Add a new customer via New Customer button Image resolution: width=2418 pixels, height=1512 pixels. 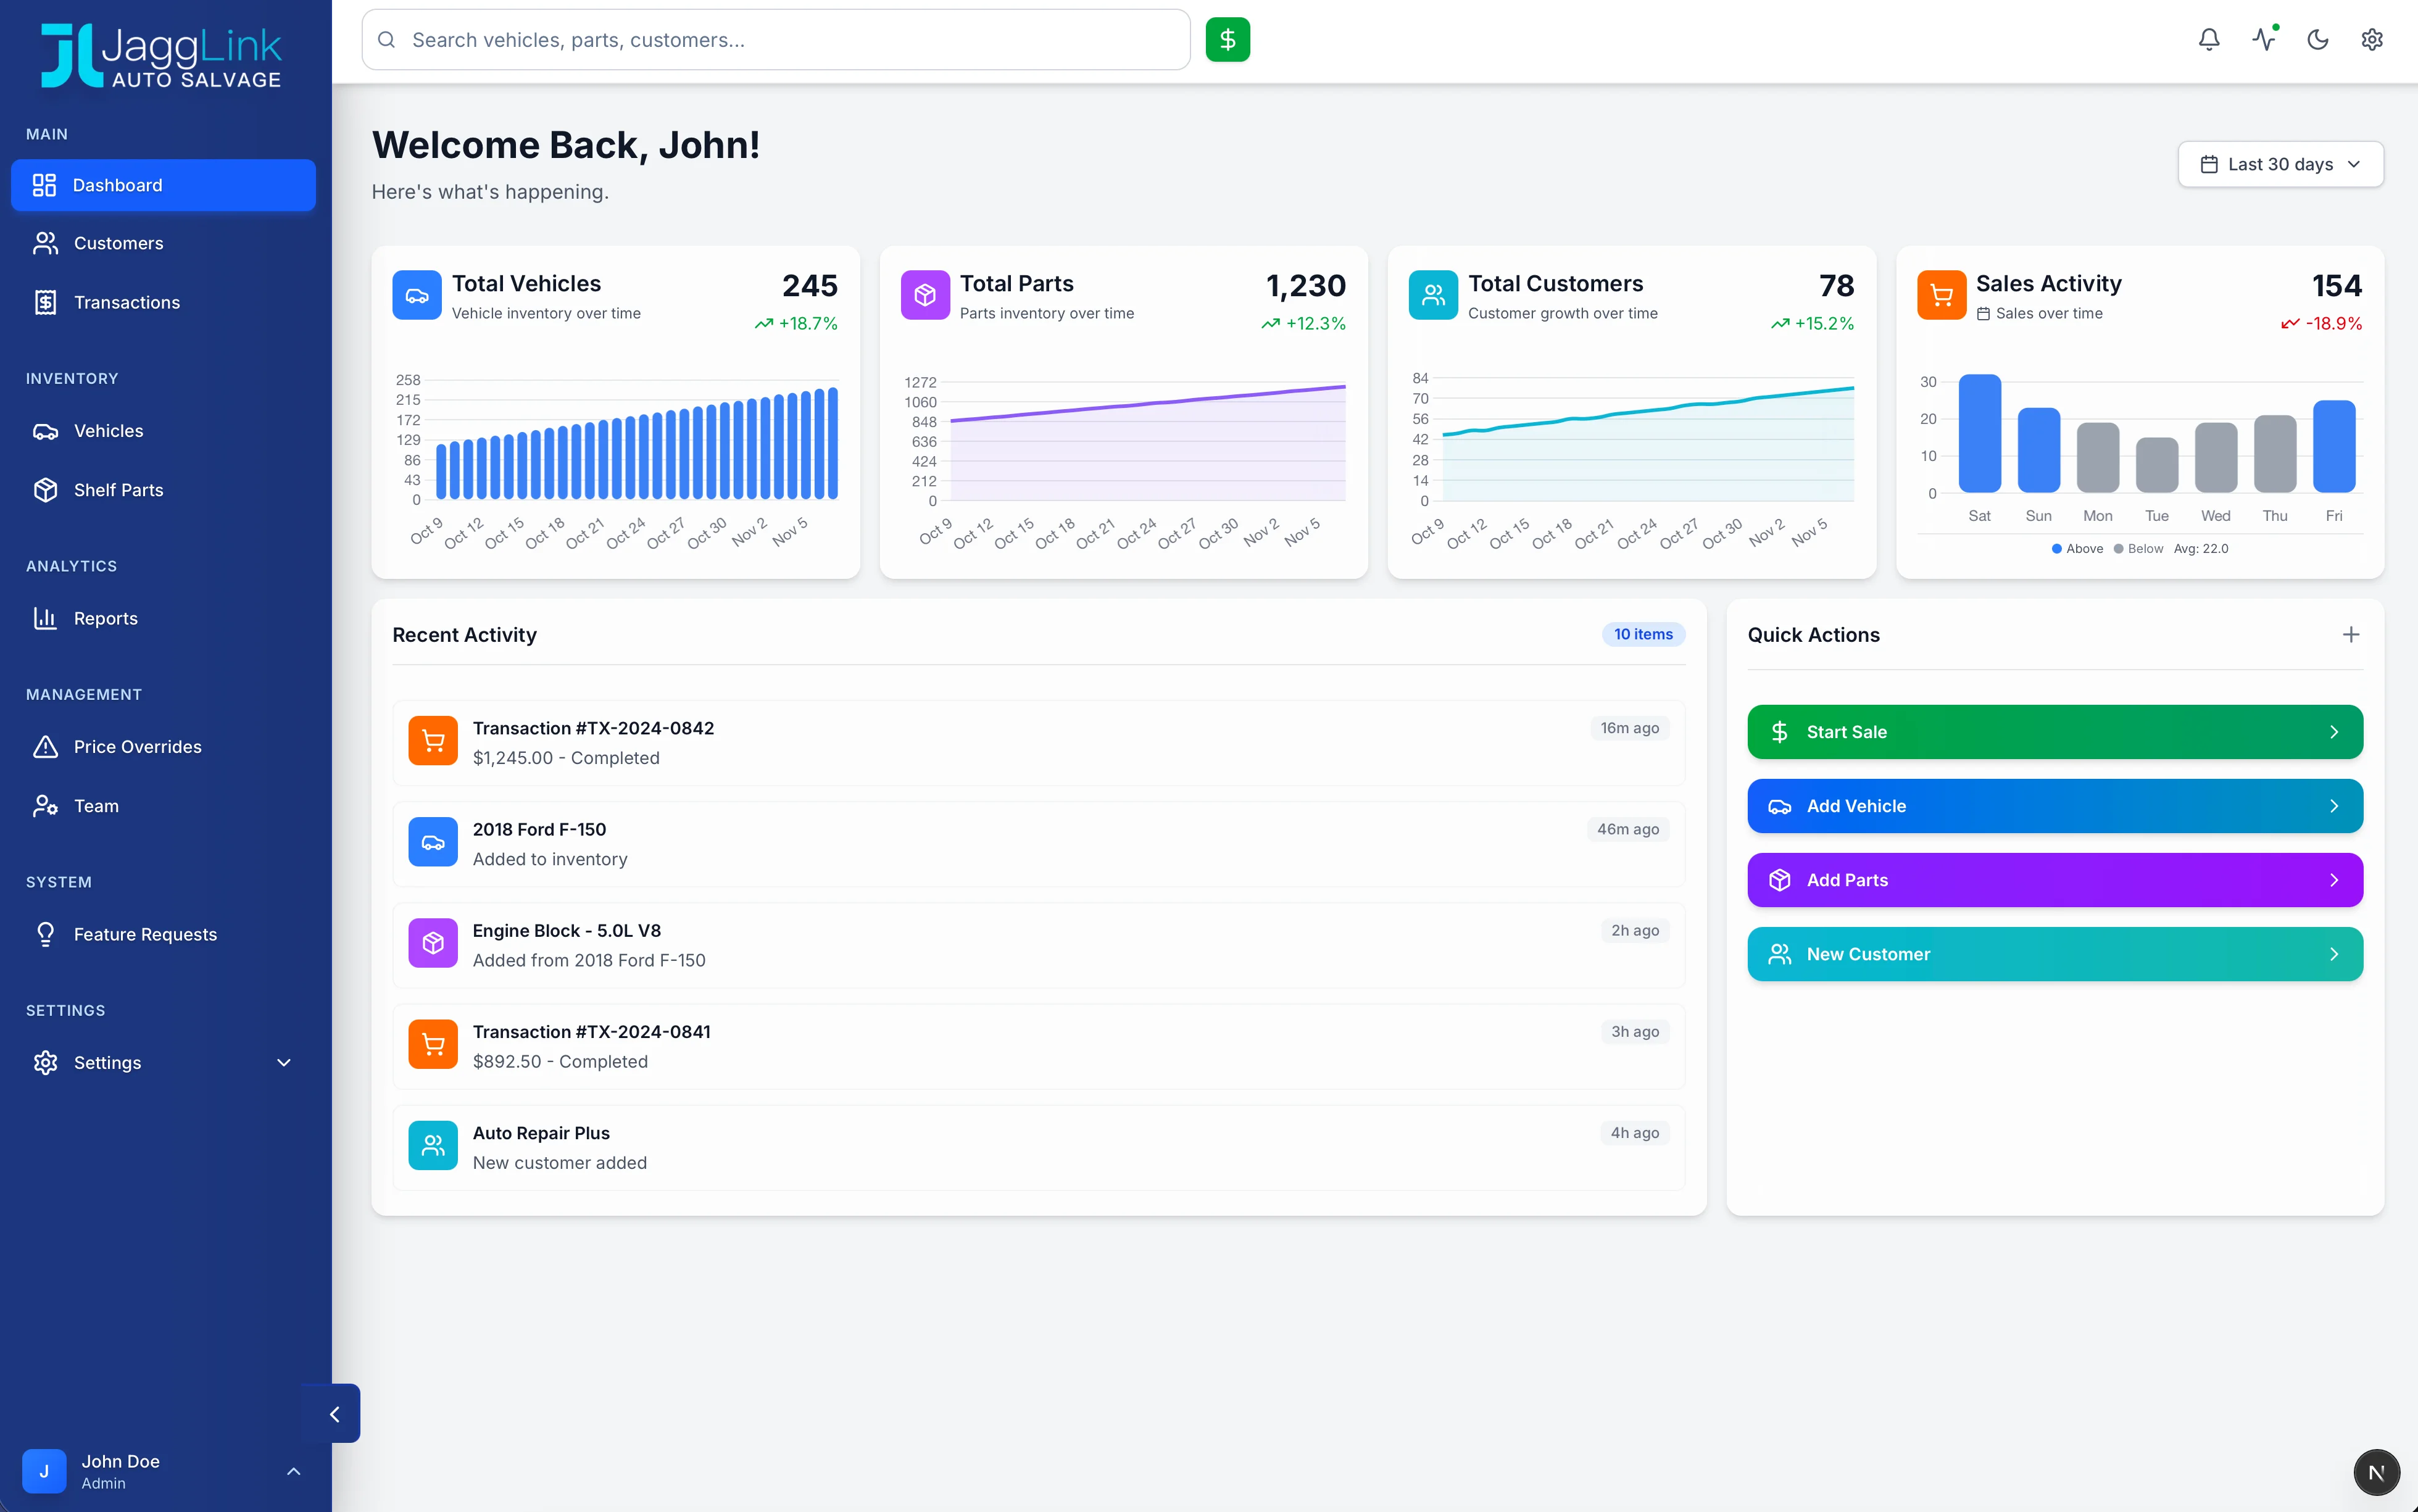2053,953
